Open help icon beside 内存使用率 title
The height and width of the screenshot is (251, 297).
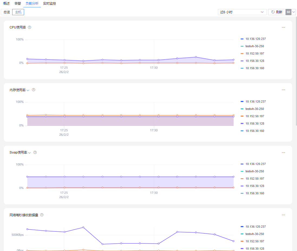tap(34, 90)
